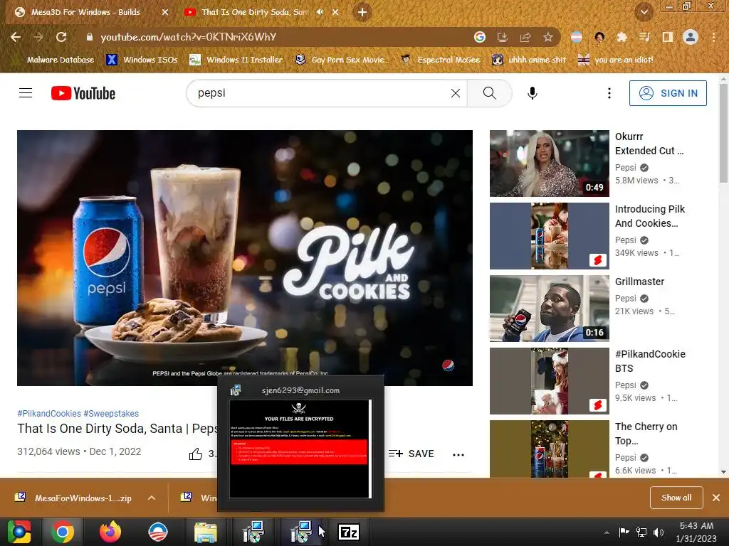Click the Pilk and Cookies video player
Screen dimensions: 729x546
click(245, 257)
